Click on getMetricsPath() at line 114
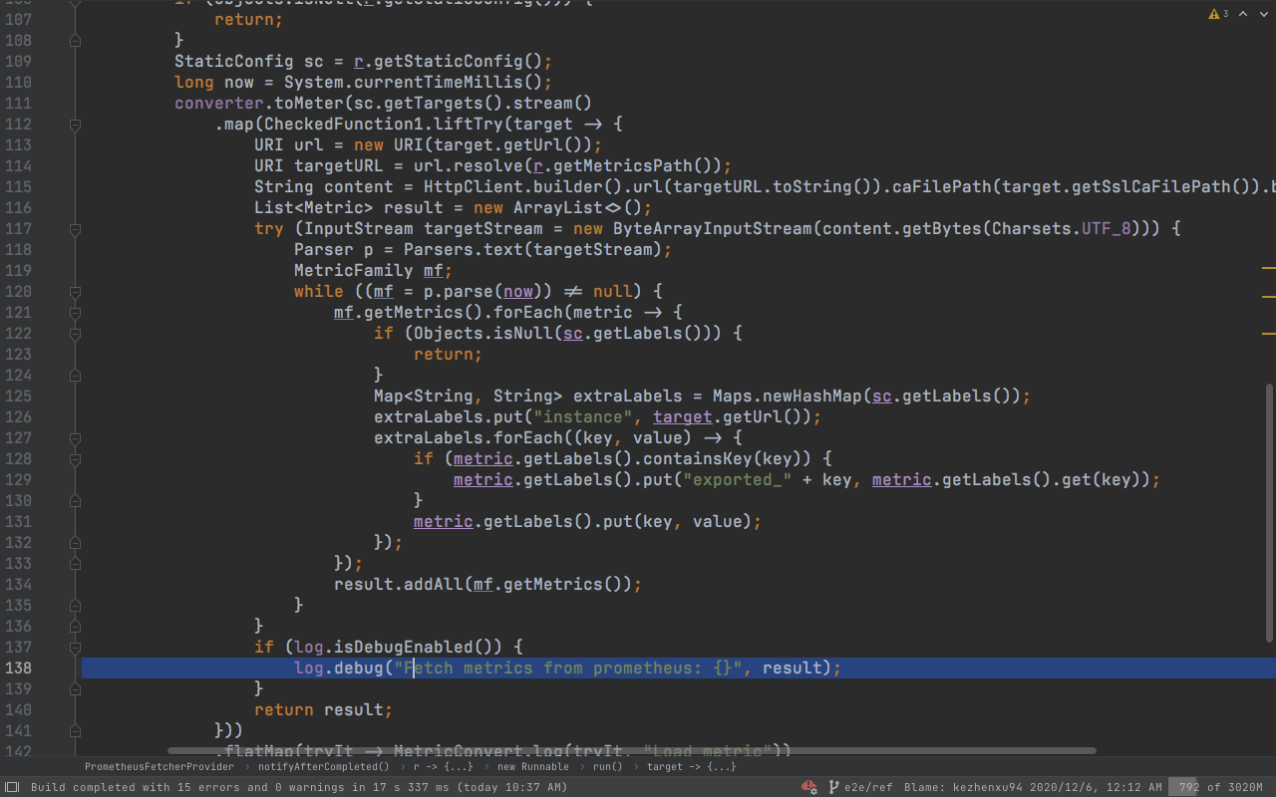1276x797 pixels. [x=637, y=165]
